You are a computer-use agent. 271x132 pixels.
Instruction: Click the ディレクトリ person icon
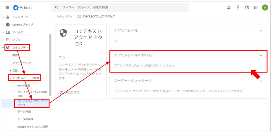click(8, 17)
